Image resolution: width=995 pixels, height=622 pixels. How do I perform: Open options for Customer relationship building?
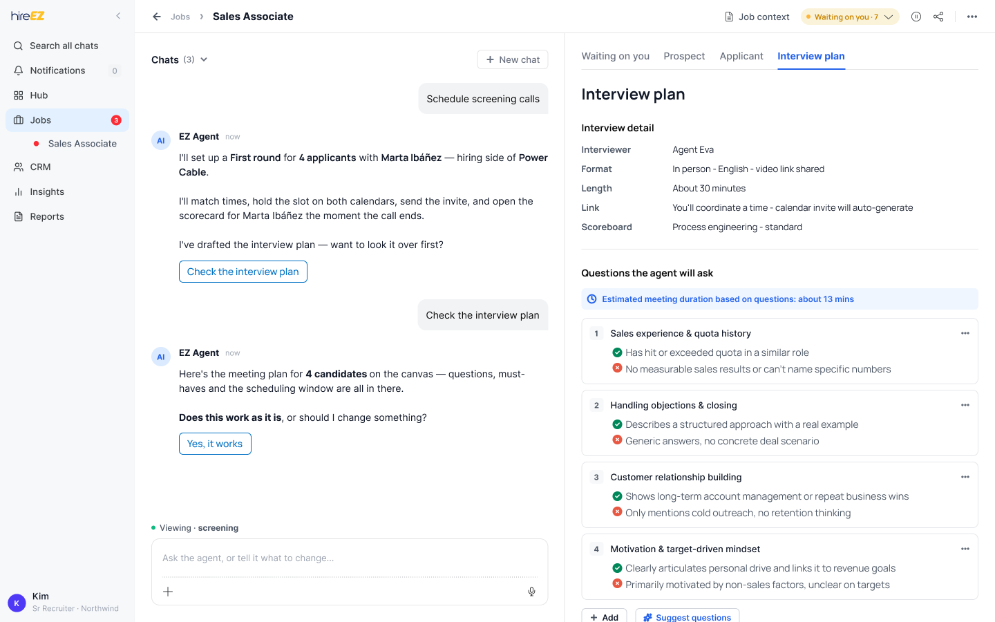965,477
